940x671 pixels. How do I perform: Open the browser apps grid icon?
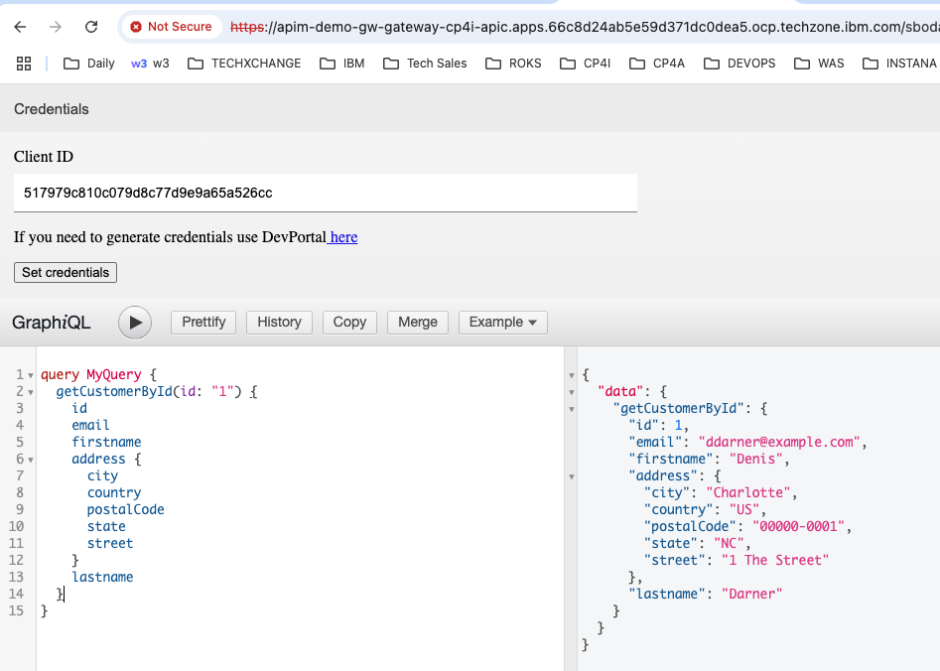(24, 64)
